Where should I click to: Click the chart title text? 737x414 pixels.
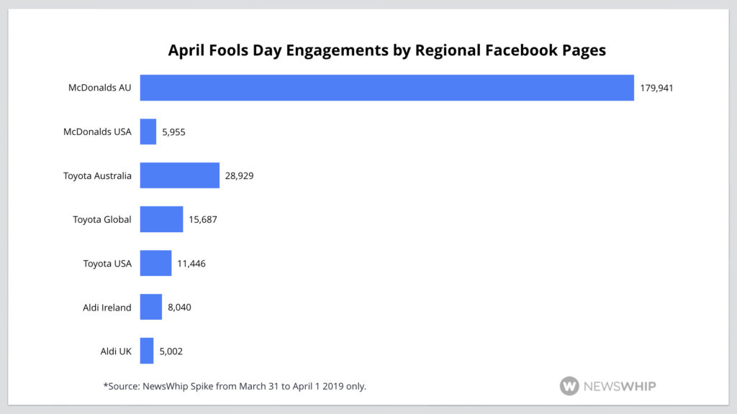pos(386,50)
